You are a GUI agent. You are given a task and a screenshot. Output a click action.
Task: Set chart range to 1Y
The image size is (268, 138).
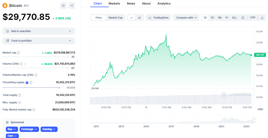pos(227,17)
